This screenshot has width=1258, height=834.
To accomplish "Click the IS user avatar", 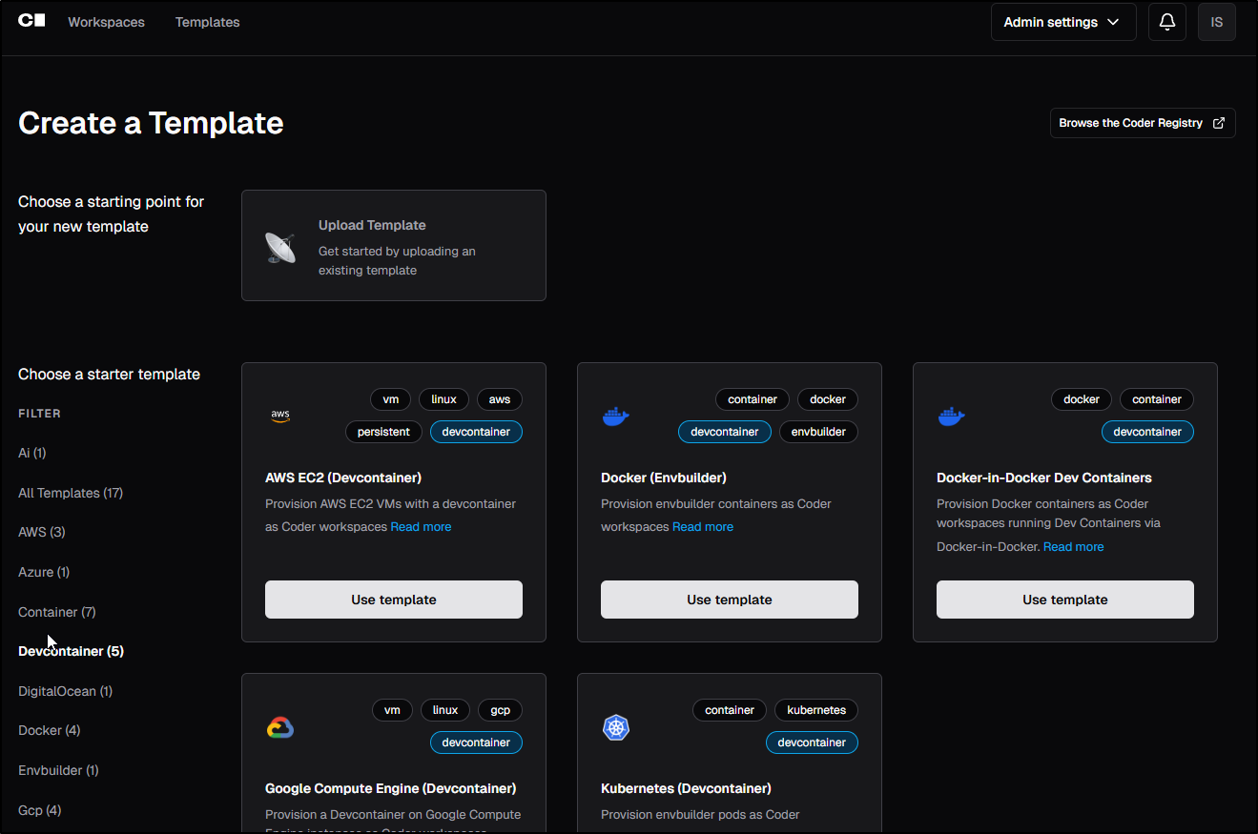I will (1216, 22).
